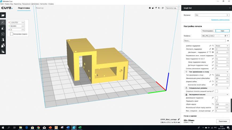Switch to the Монитор tab
Image resolution: width=232 pixels, height=130 pixels.
[x=39, y=8]
